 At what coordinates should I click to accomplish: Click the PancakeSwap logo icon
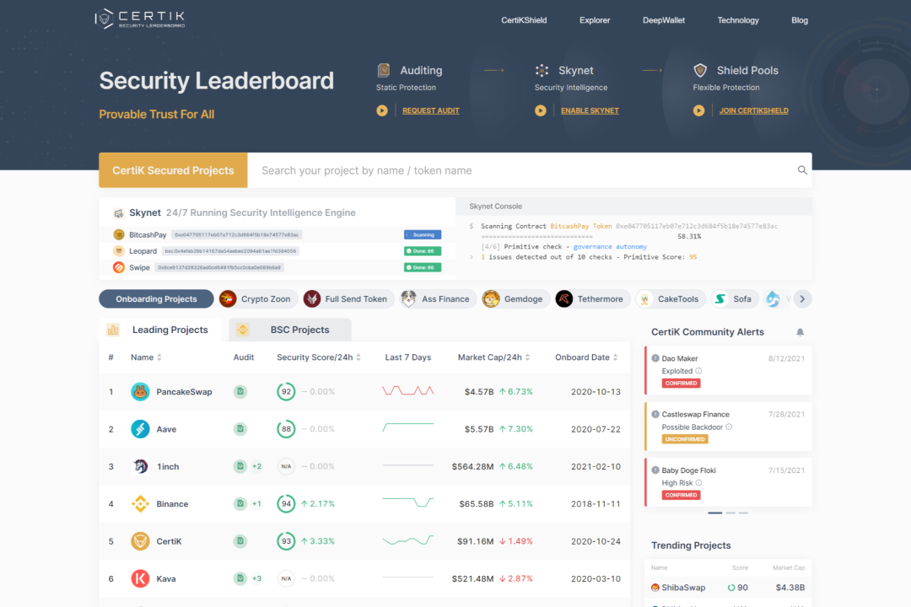[140, 391]
